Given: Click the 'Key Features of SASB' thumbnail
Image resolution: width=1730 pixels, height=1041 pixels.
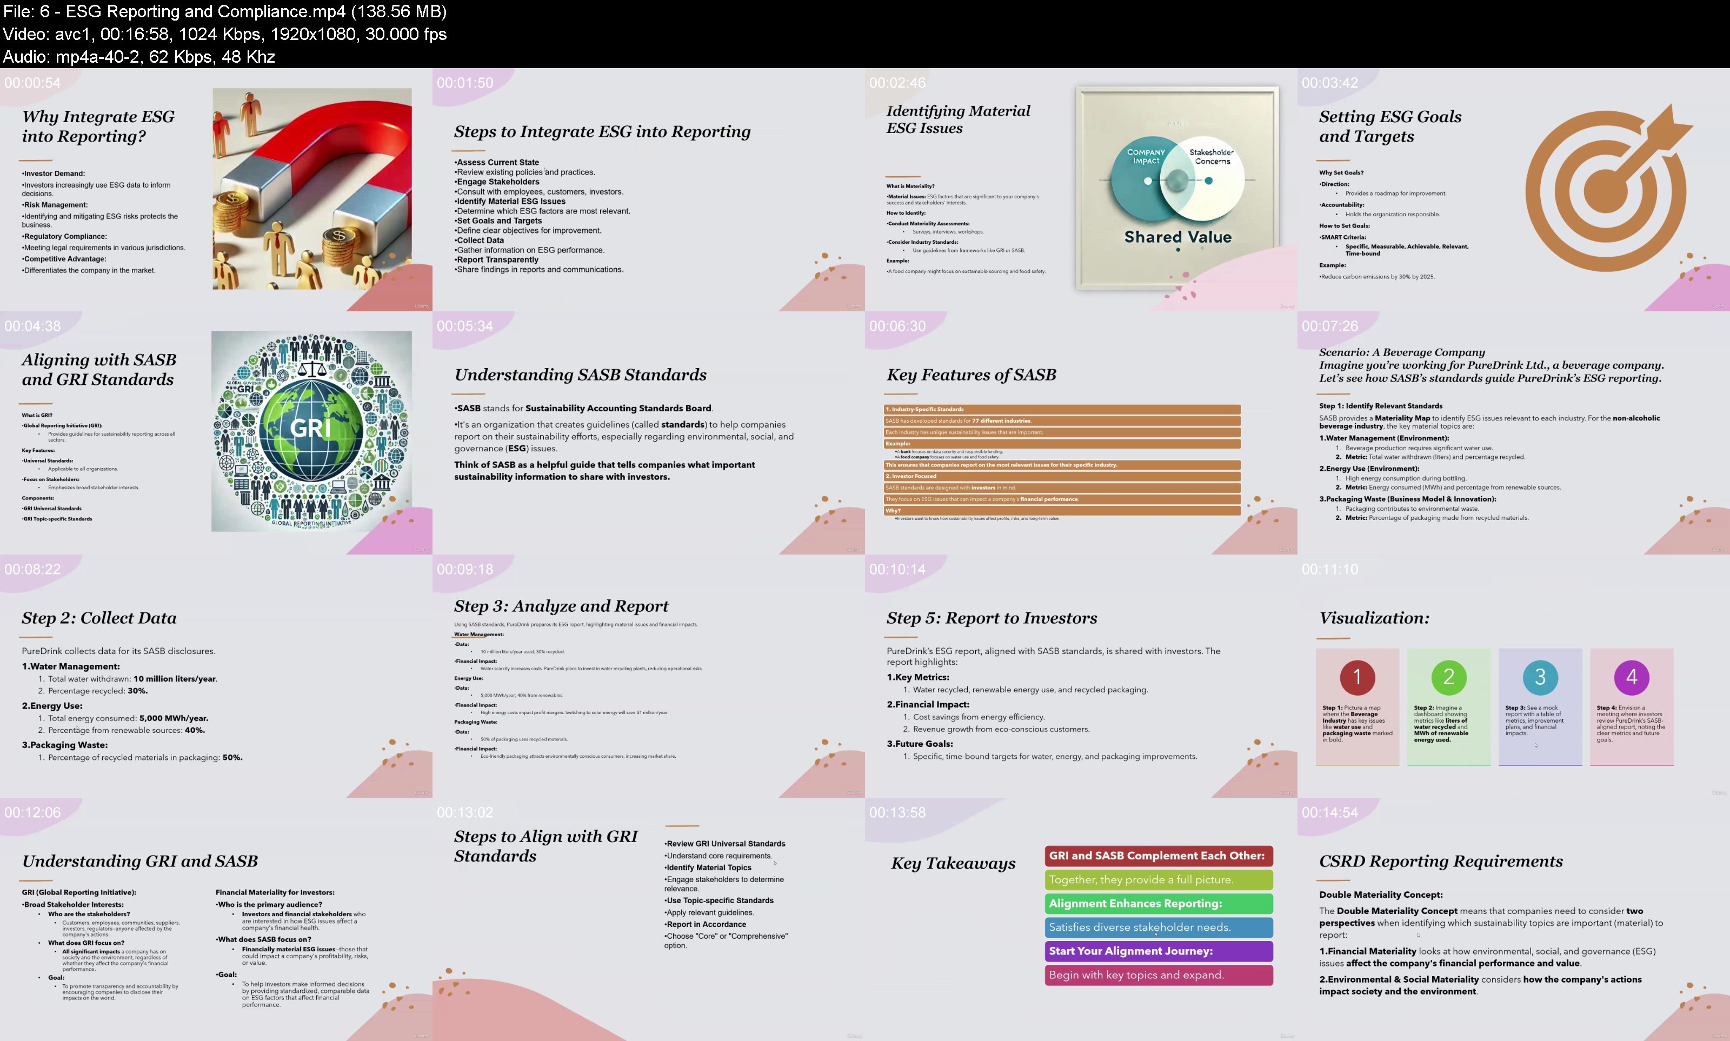Looking at the screenshot, I should click(1081, 433).
